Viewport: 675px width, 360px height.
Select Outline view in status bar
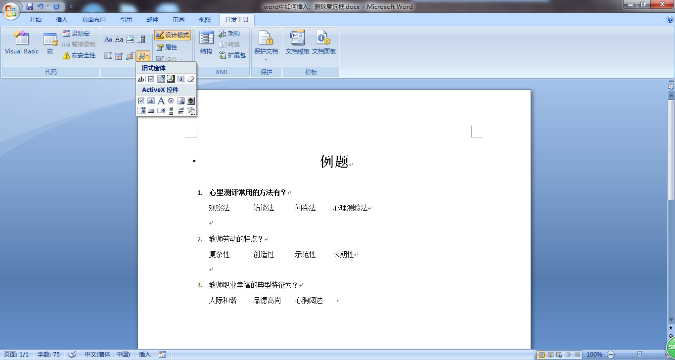(569, 355)
